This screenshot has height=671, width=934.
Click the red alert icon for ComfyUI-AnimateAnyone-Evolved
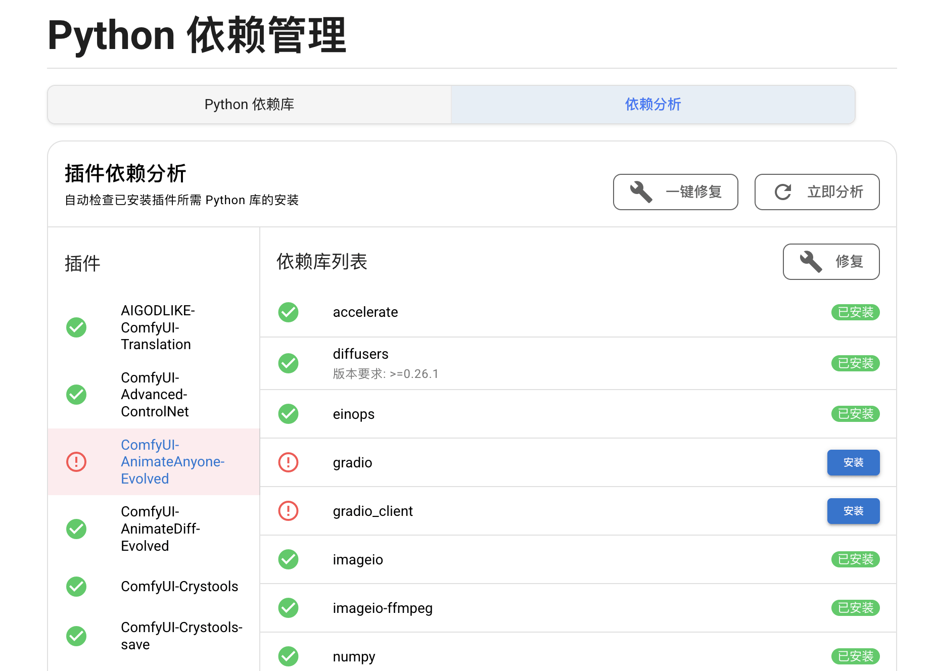pos(76,462)
